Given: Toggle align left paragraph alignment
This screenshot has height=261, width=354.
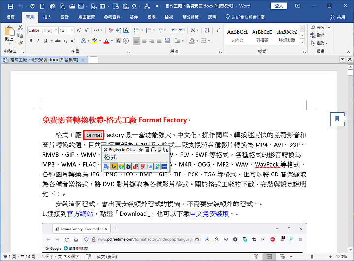Looking at the screenshot, I should coord(136,41).
